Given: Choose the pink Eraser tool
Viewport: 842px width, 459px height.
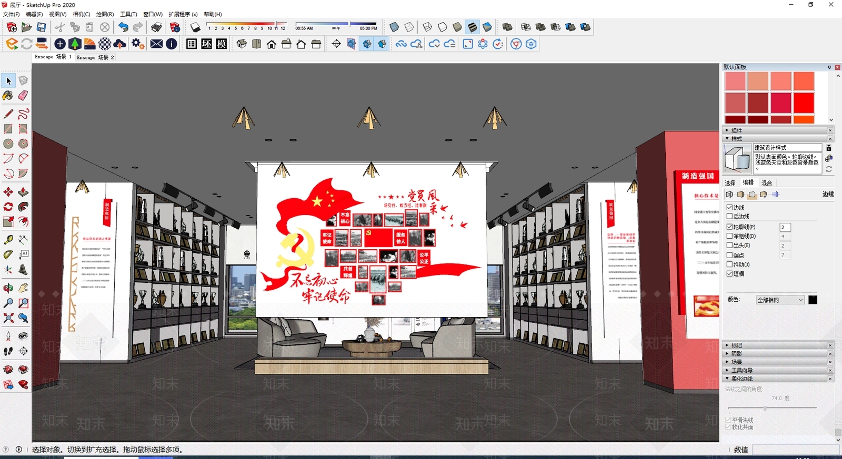Looking at the screenshot, I should click(x=23, y=96).
